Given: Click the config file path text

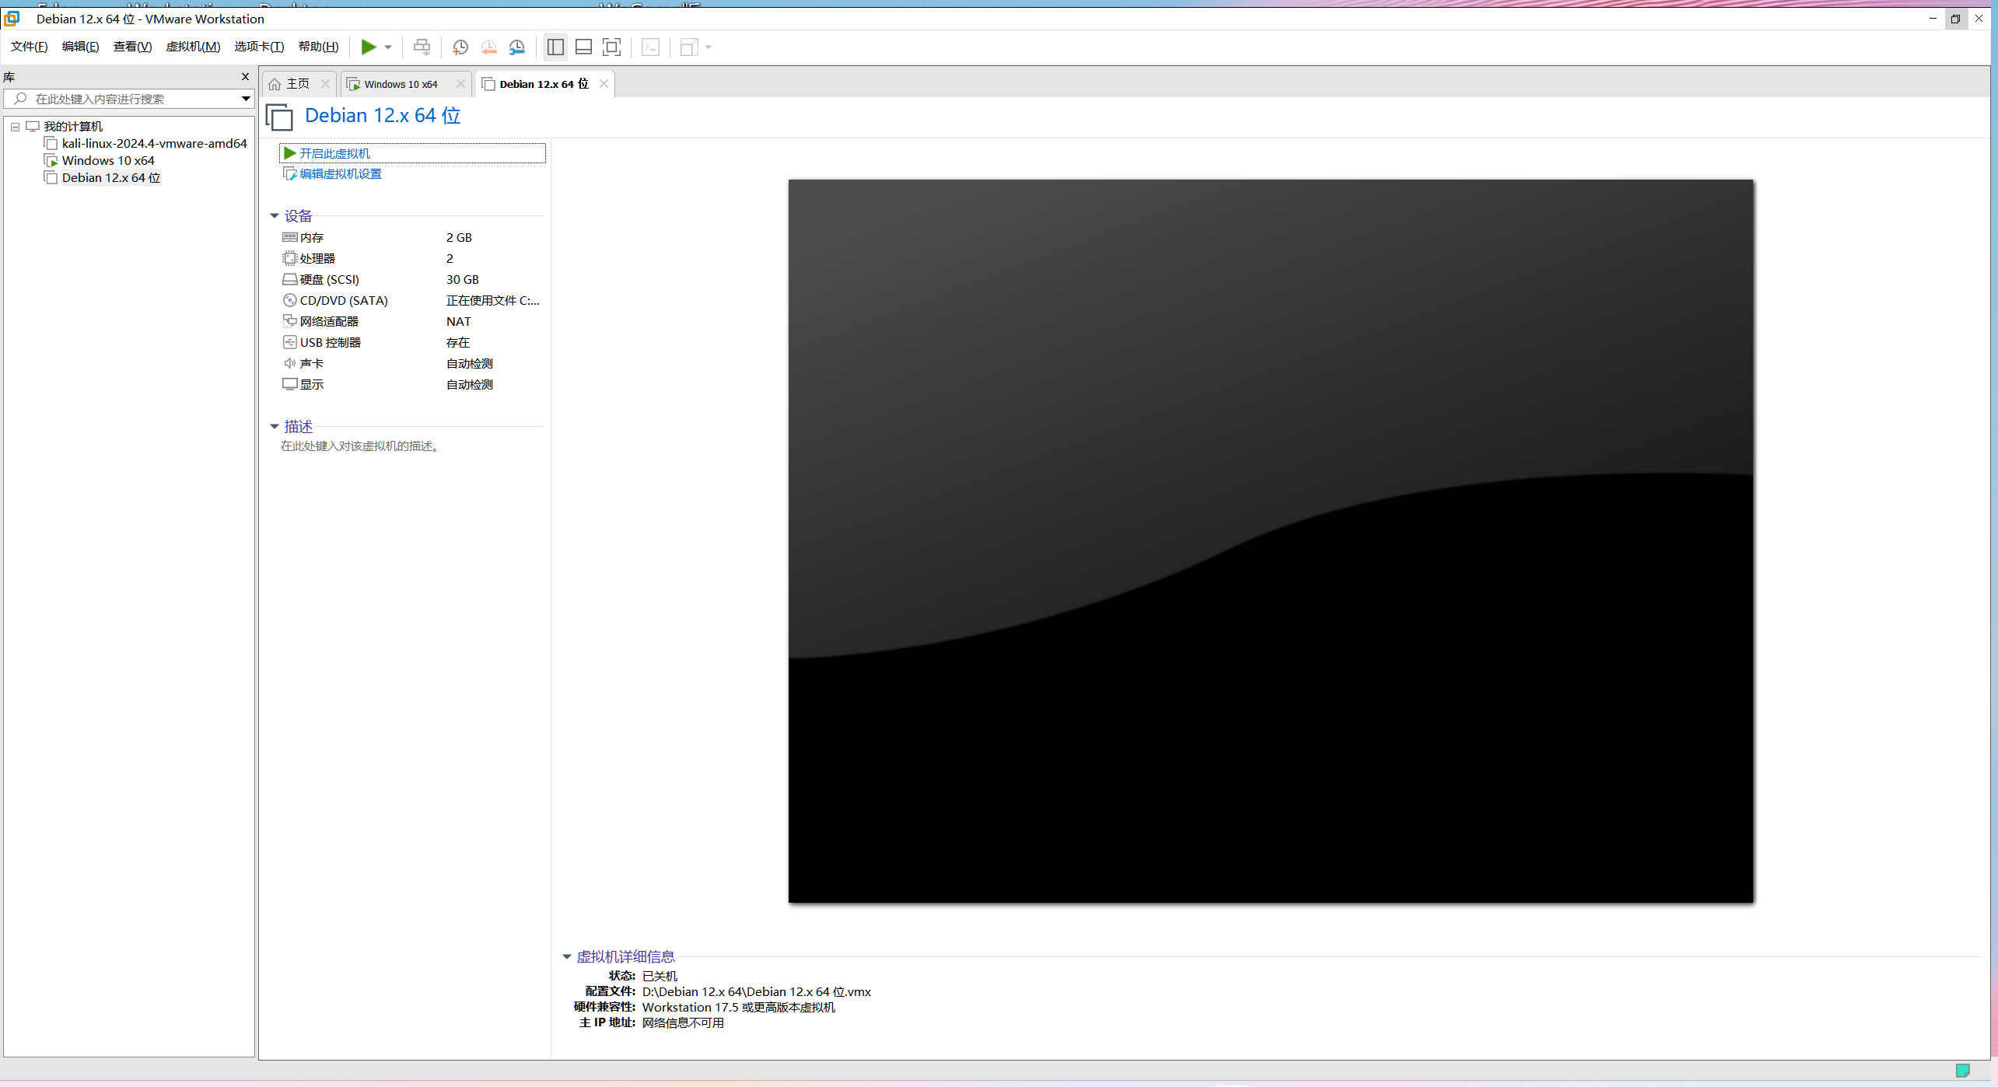Looking at the screenshot, I should pyautogui.click(x=756, y=992).
